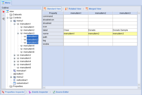This screenshot has height=95, width=142.
Task: Switch to Merged View
Action: [x=93, y=9]
